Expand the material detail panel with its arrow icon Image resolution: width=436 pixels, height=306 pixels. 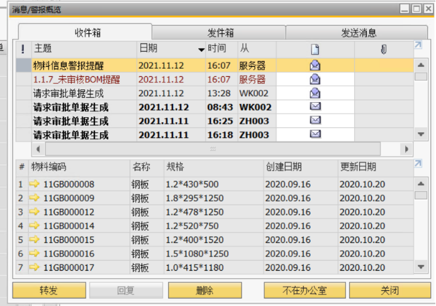pyautogui.click(x=418, y=164)
